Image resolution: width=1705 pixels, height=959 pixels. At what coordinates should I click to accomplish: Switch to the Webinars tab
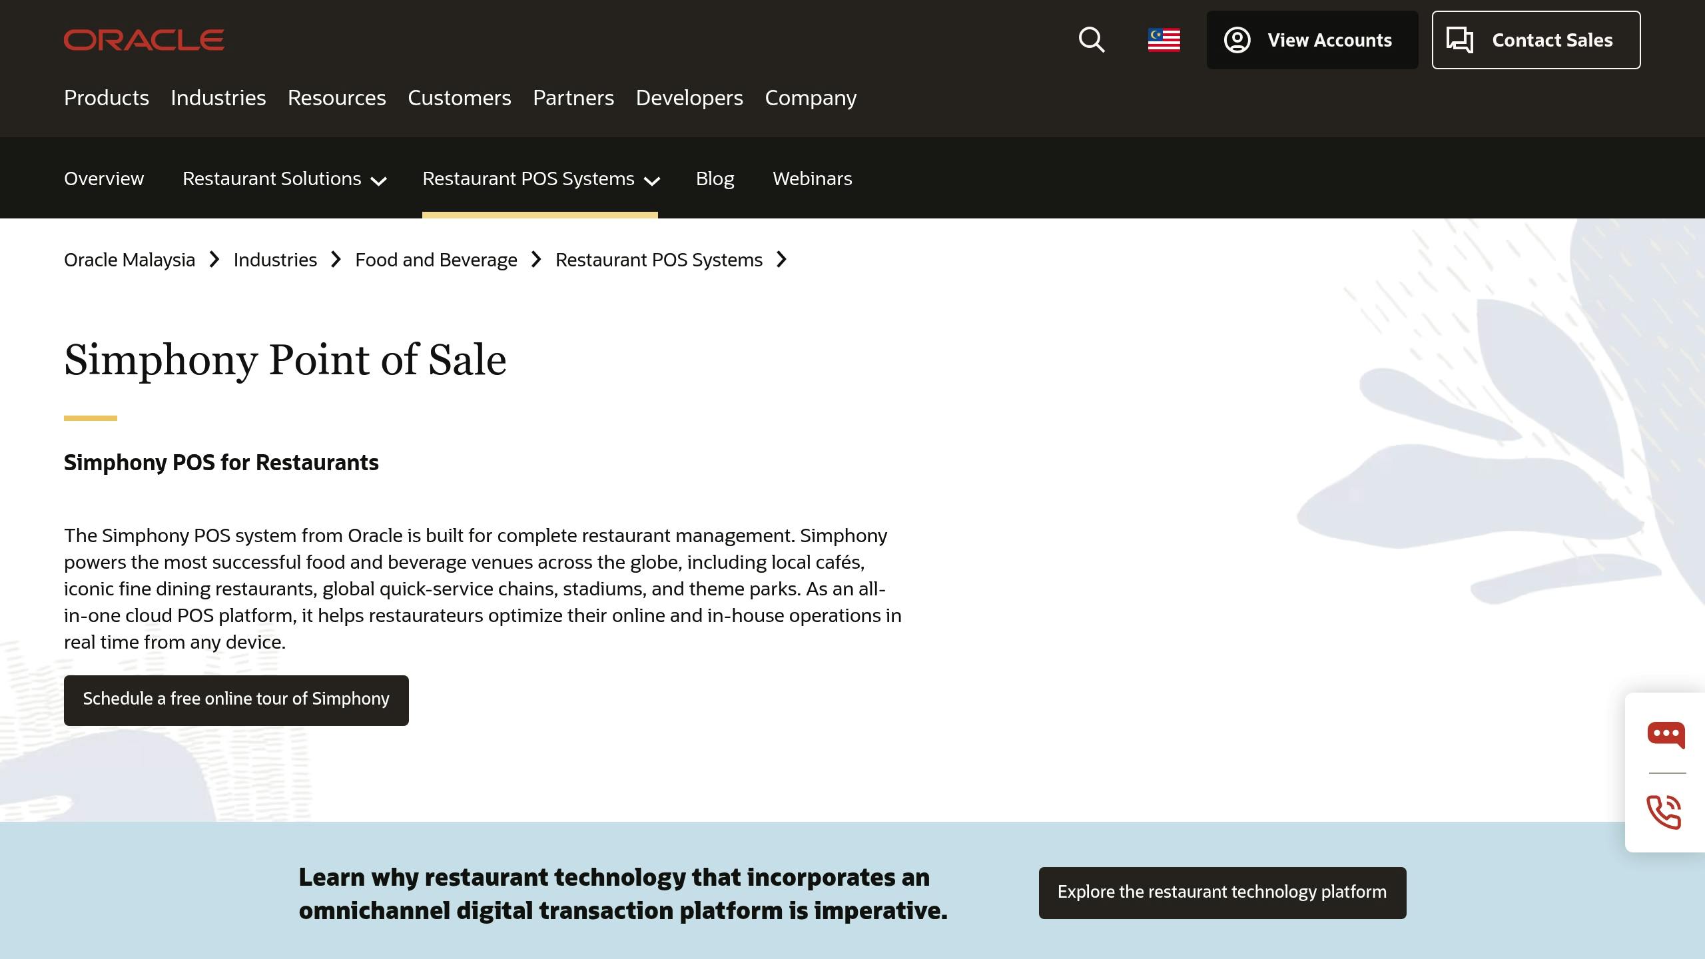click(x=812, y=179)
